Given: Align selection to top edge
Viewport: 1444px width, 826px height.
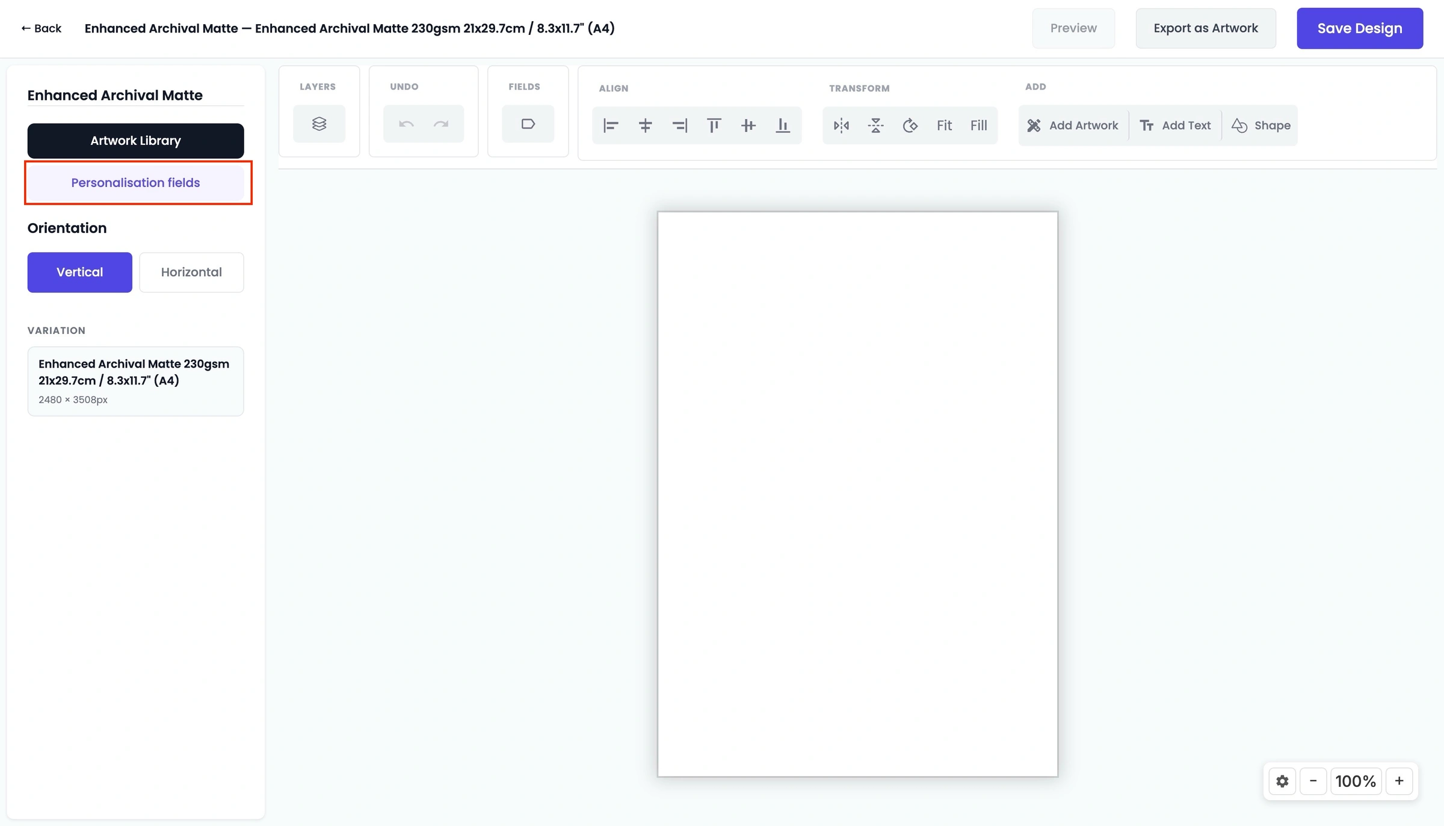Looking at the screenshot, I should tap(714, 125).
